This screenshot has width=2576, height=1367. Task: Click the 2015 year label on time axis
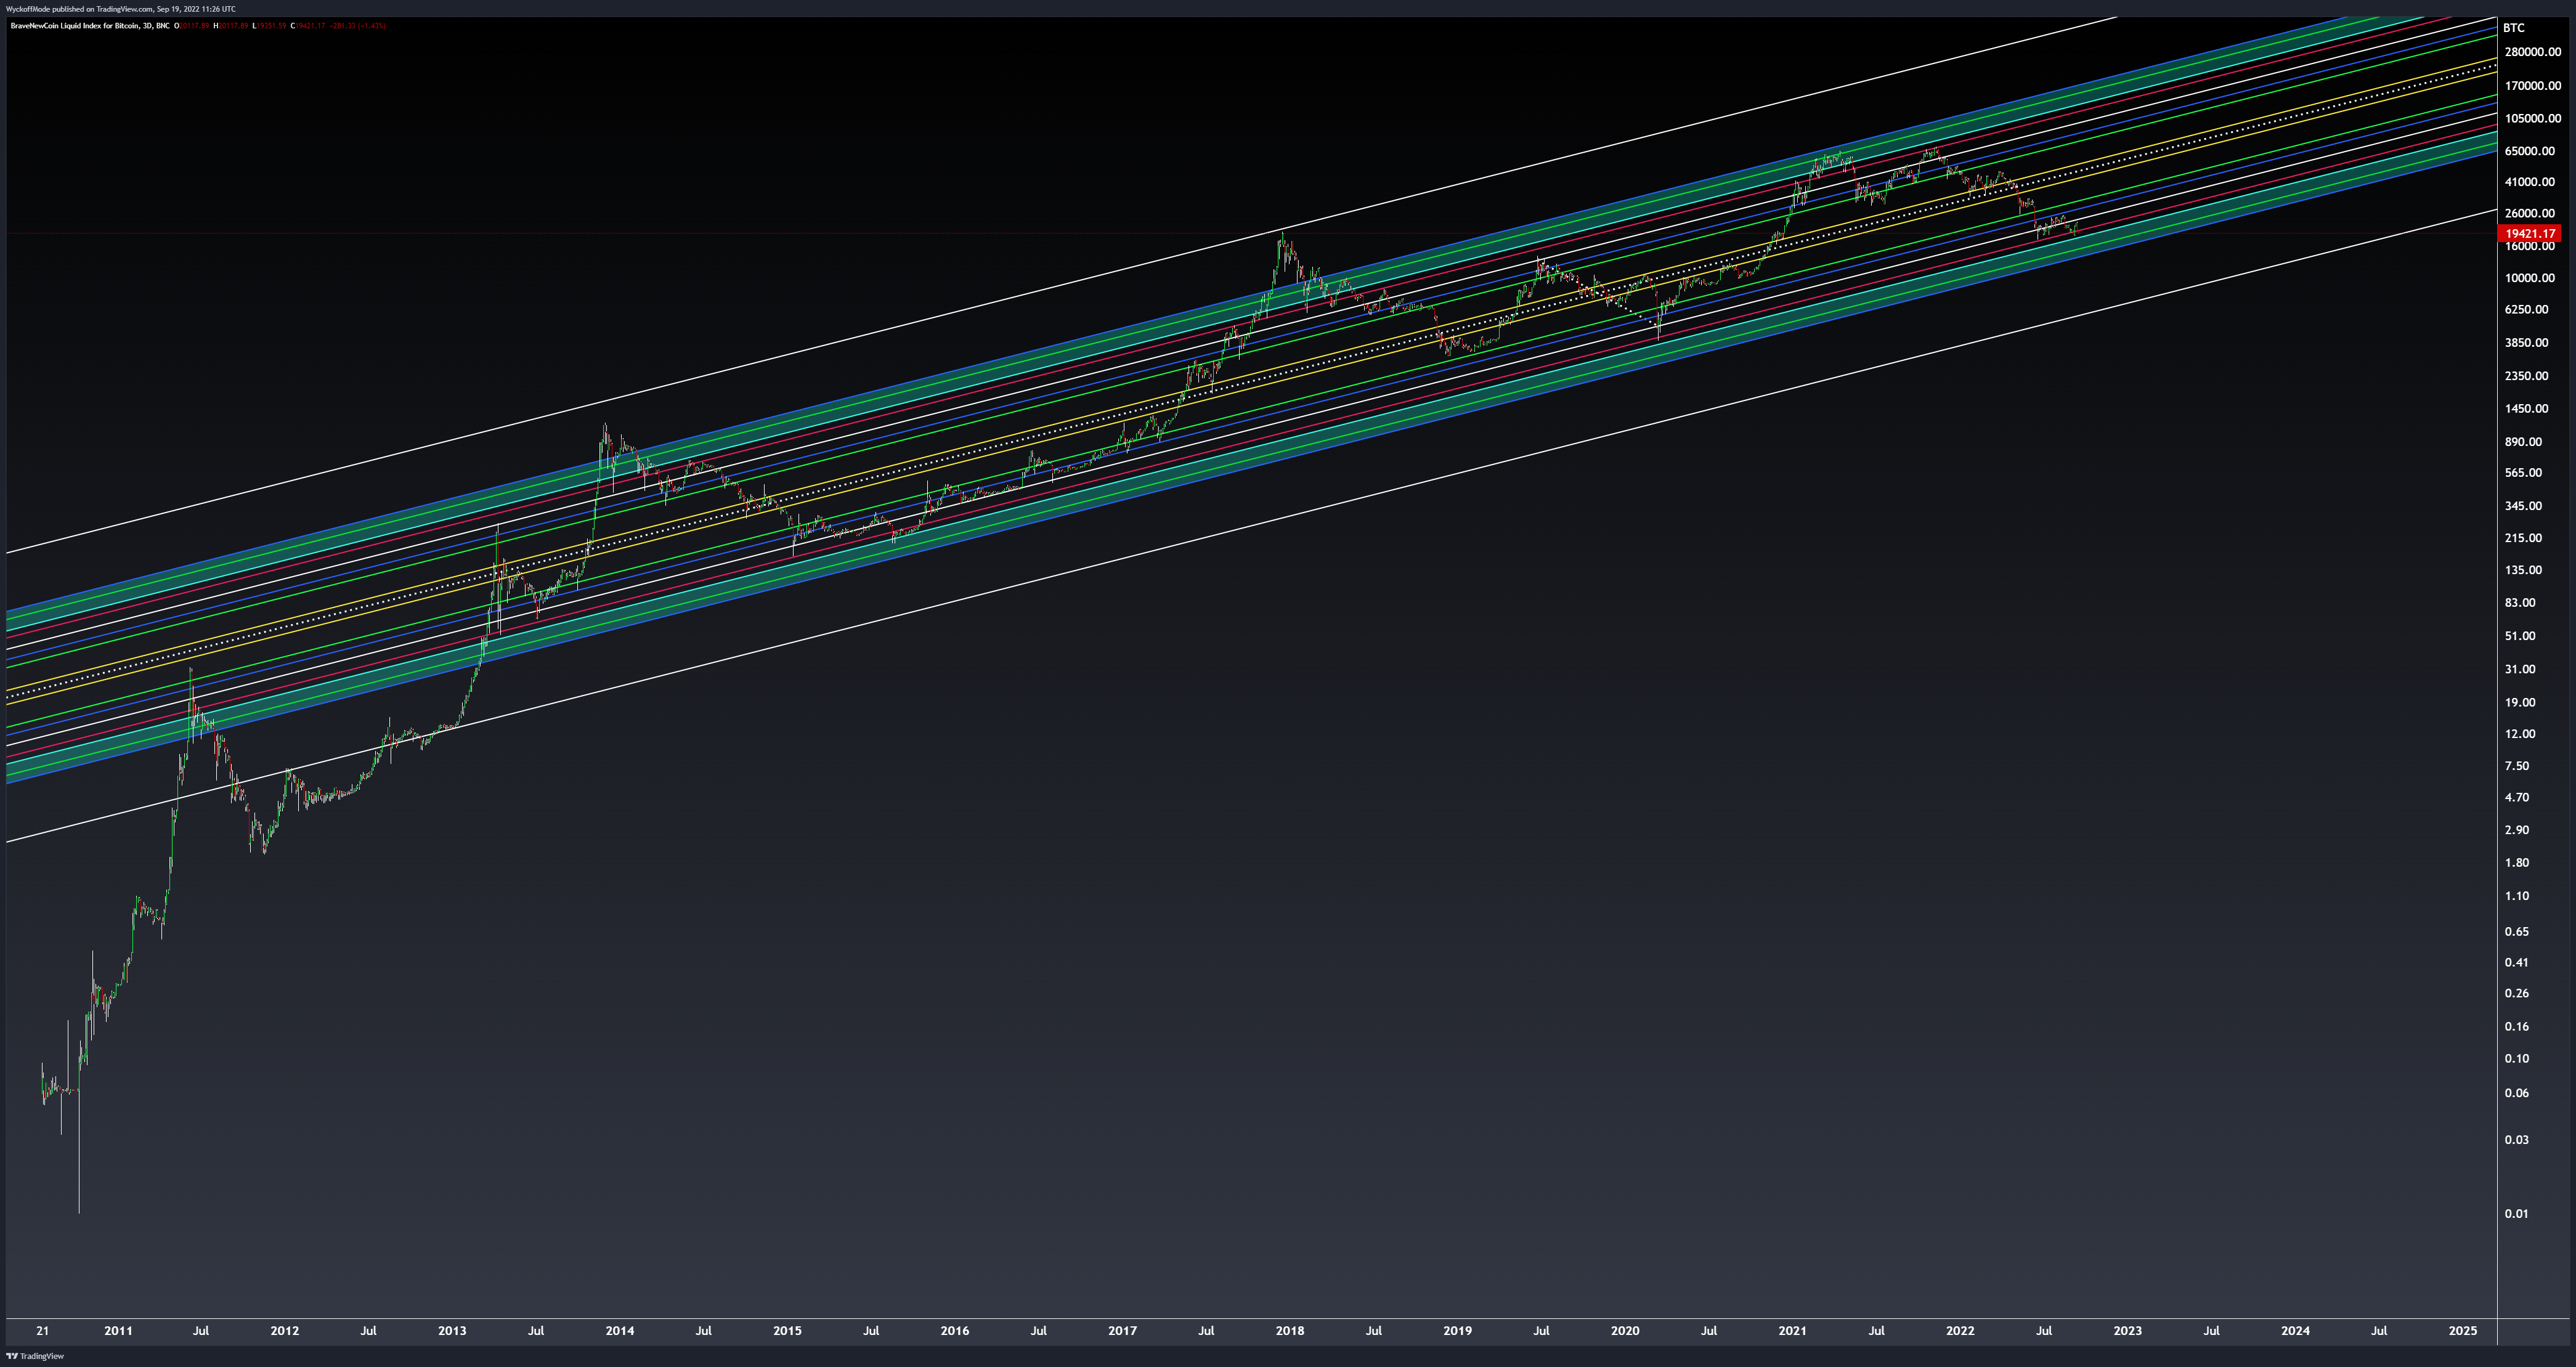click(787, 1331)
